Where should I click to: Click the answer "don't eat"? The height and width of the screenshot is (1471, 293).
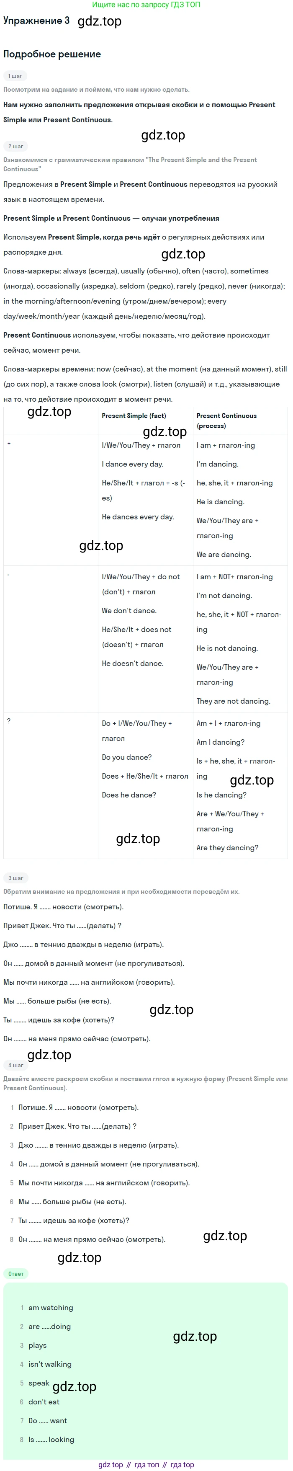point(44,1402)
